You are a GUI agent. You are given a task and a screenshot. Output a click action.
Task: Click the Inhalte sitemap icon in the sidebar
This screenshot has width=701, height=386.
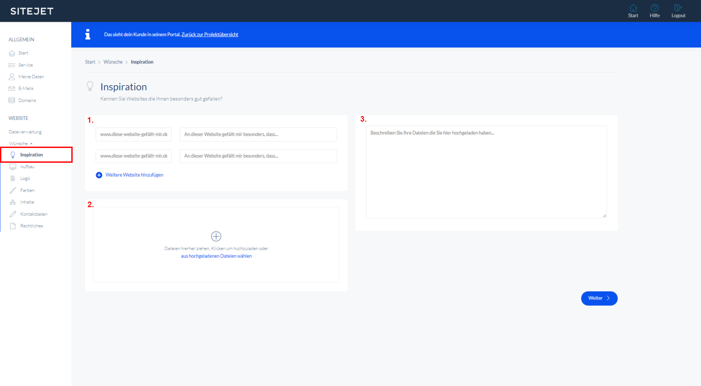[12, 202]
